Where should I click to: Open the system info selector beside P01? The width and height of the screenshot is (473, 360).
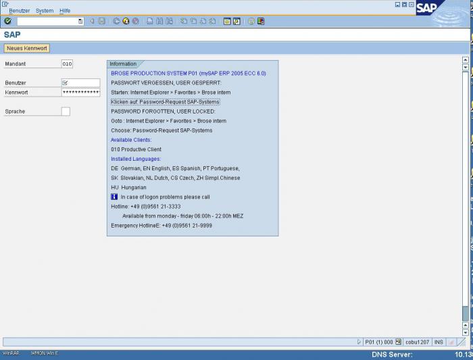coord(398,342)
